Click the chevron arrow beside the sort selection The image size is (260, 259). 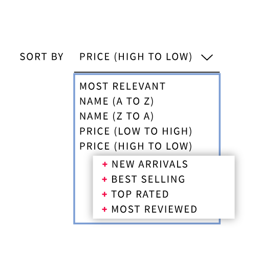(x=207, y=57)
